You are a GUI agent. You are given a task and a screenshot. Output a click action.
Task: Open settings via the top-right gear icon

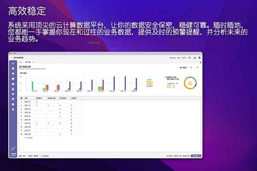(200, 58)
